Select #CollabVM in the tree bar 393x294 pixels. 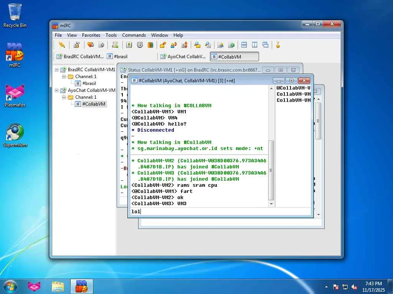pyautogui.click(x=94, y=104)
